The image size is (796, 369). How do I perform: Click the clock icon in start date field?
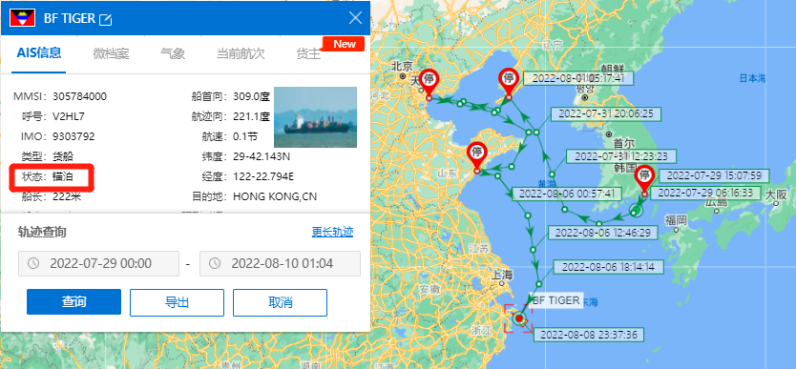pyautogui.click(x=33, y=263)
